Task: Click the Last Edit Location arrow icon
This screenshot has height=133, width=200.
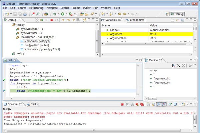Action: tap(119, 14)
